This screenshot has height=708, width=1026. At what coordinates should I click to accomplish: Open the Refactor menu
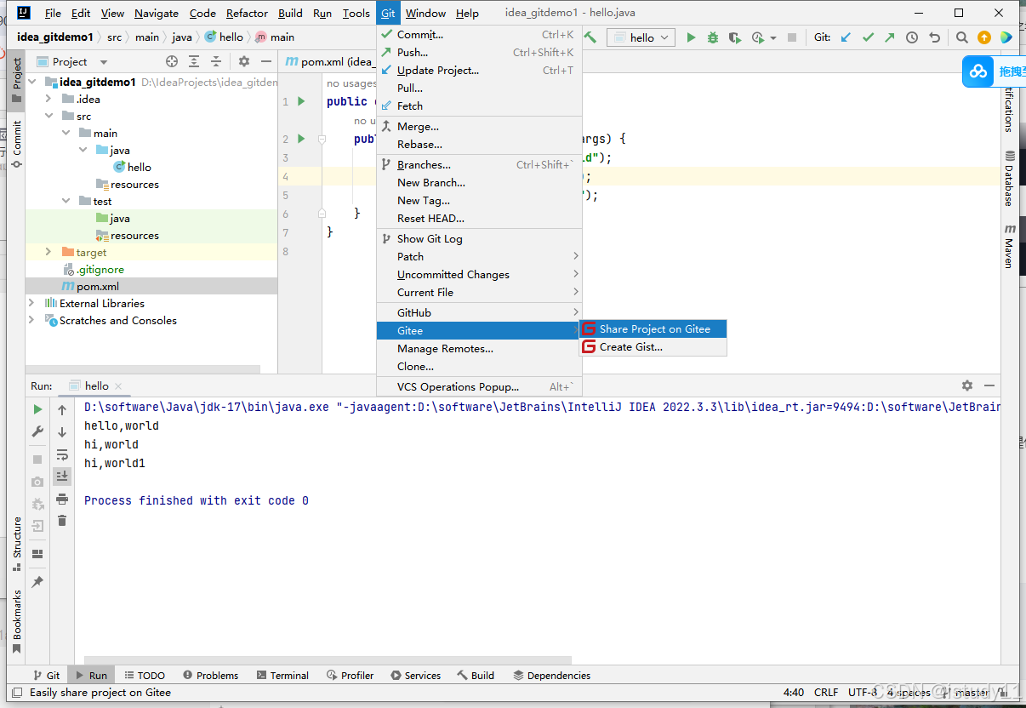(x=247, y=13)
